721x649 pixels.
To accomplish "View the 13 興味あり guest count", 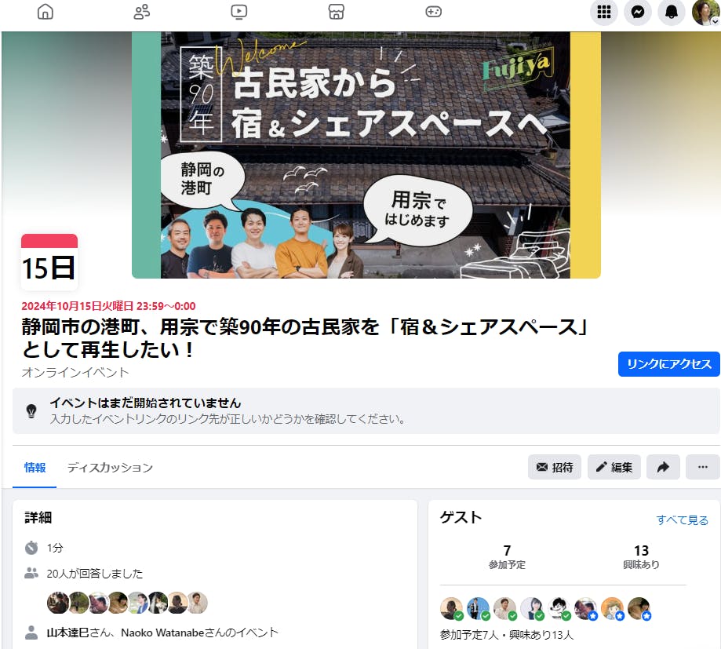I will (641, 556).
